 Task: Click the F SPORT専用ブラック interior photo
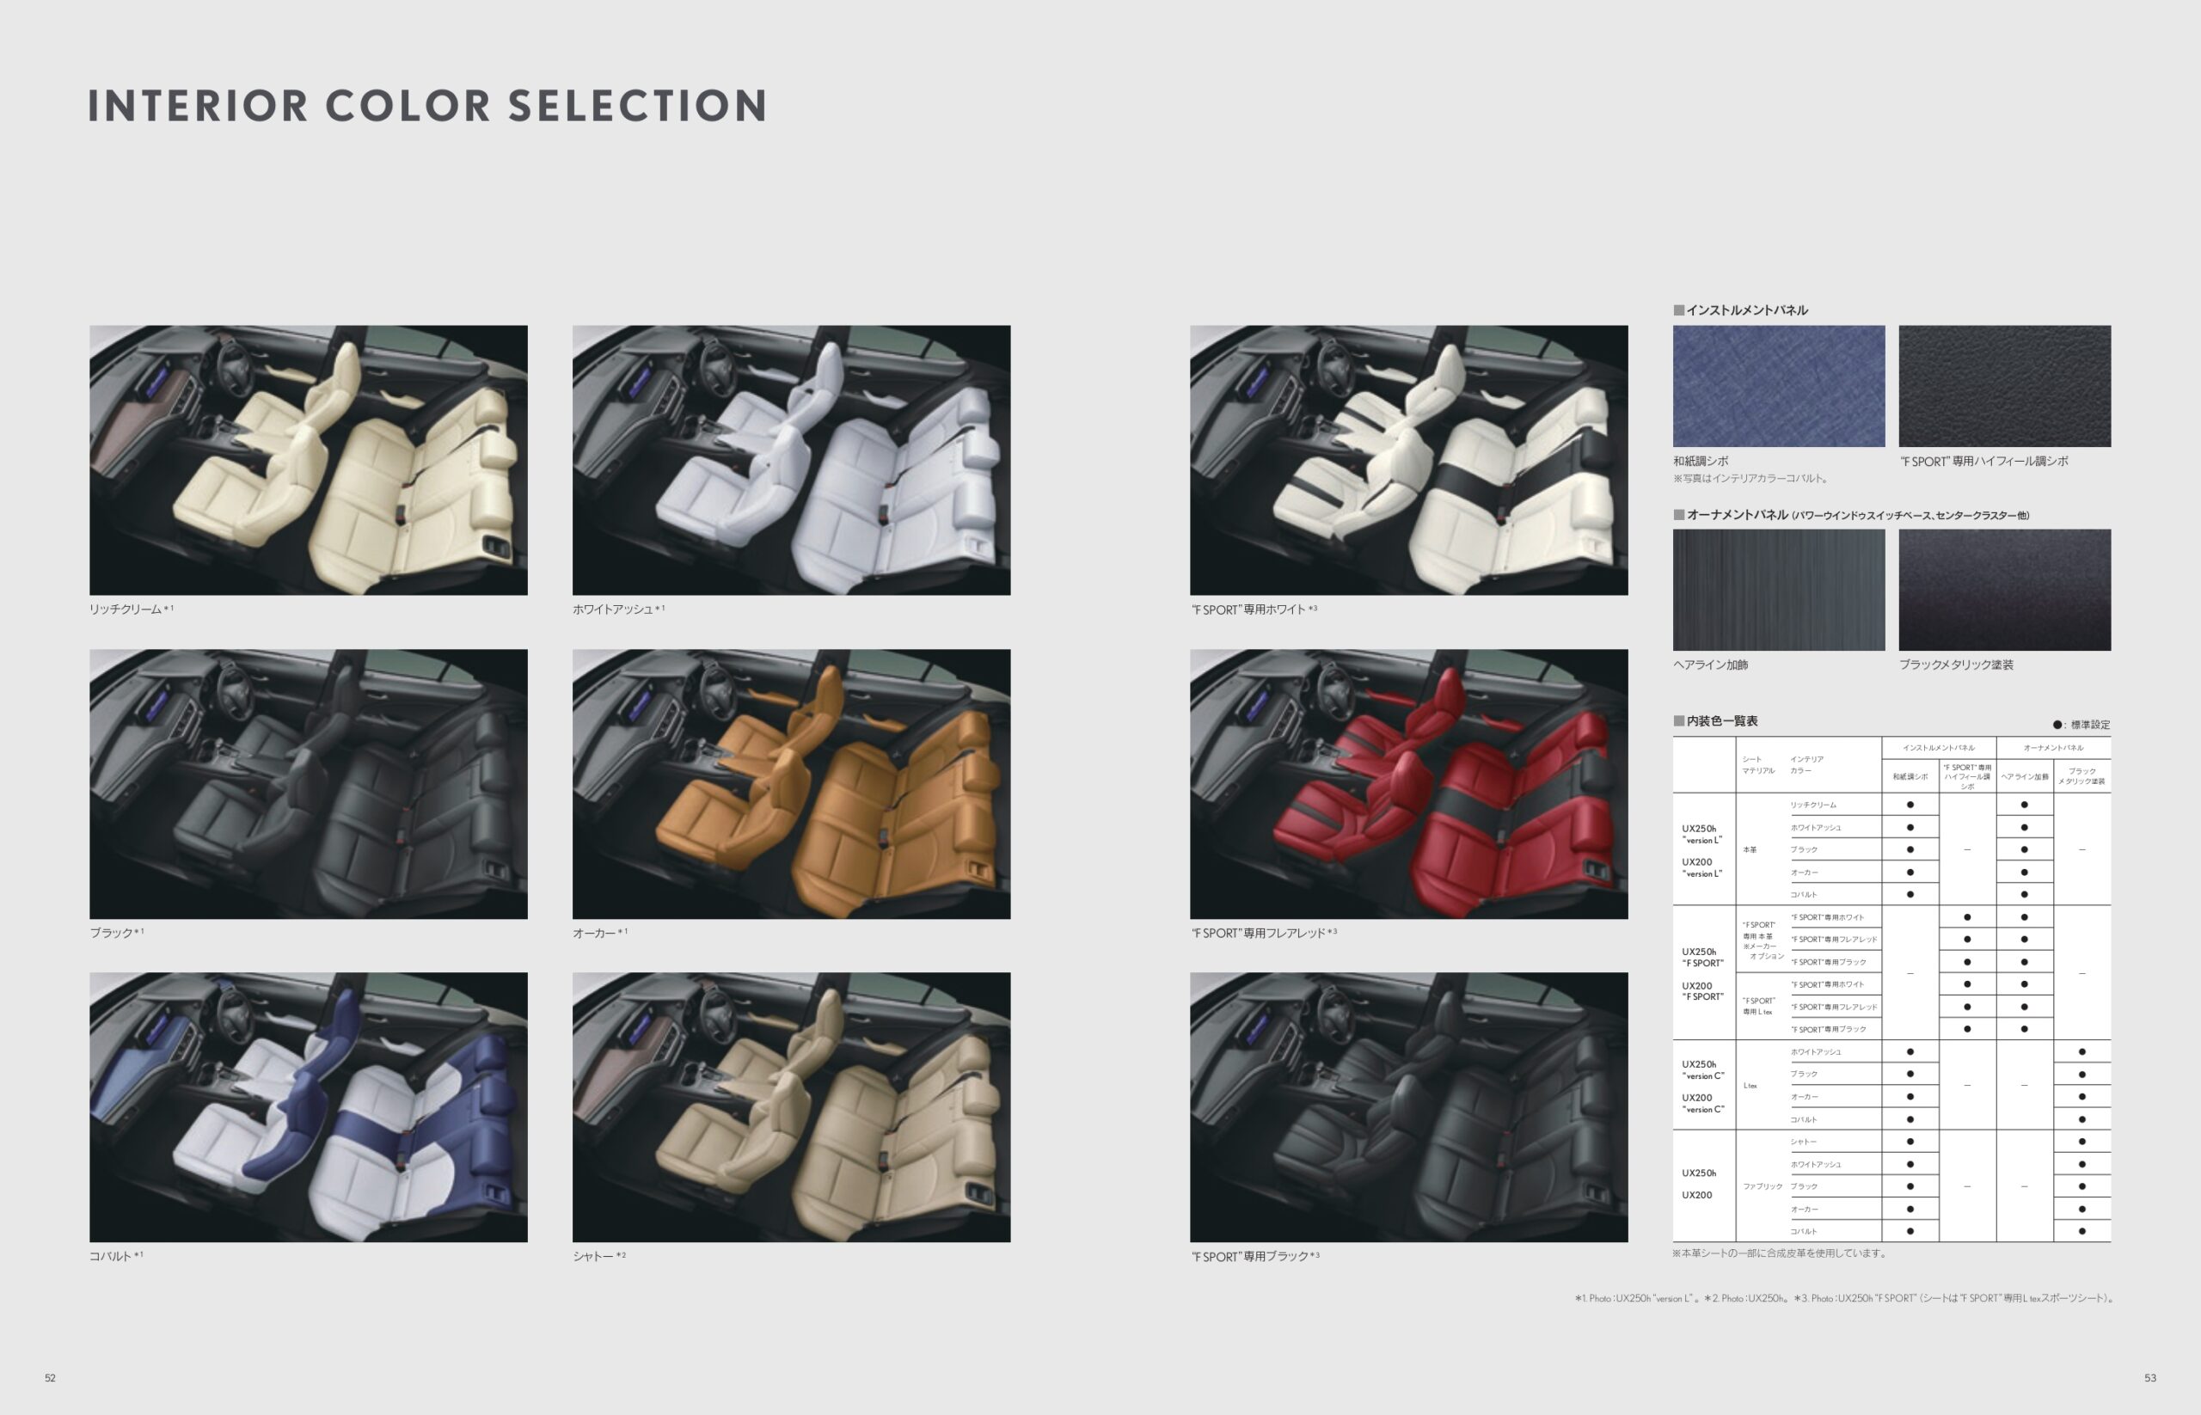(1408, 1107)
